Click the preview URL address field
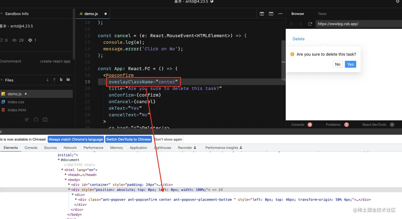The width and height of the screenshot is (402, 219). [x=359, y=24]
